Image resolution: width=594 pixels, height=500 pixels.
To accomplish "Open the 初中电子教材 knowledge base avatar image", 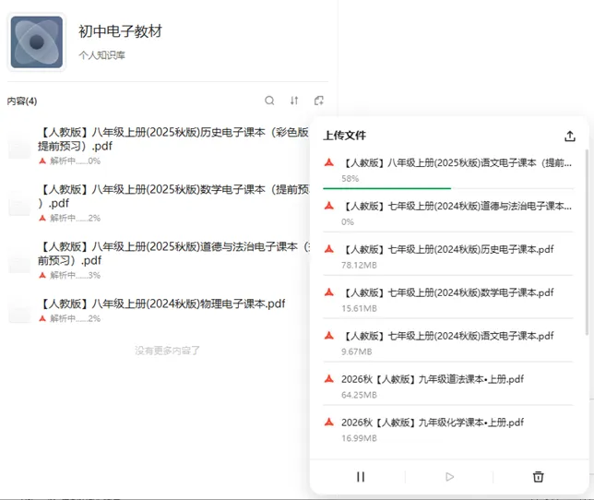I will tap(37, 42).
